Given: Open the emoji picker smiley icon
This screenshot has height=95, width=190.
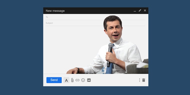Looking at the screenshot, I should [x=83, y=80].
